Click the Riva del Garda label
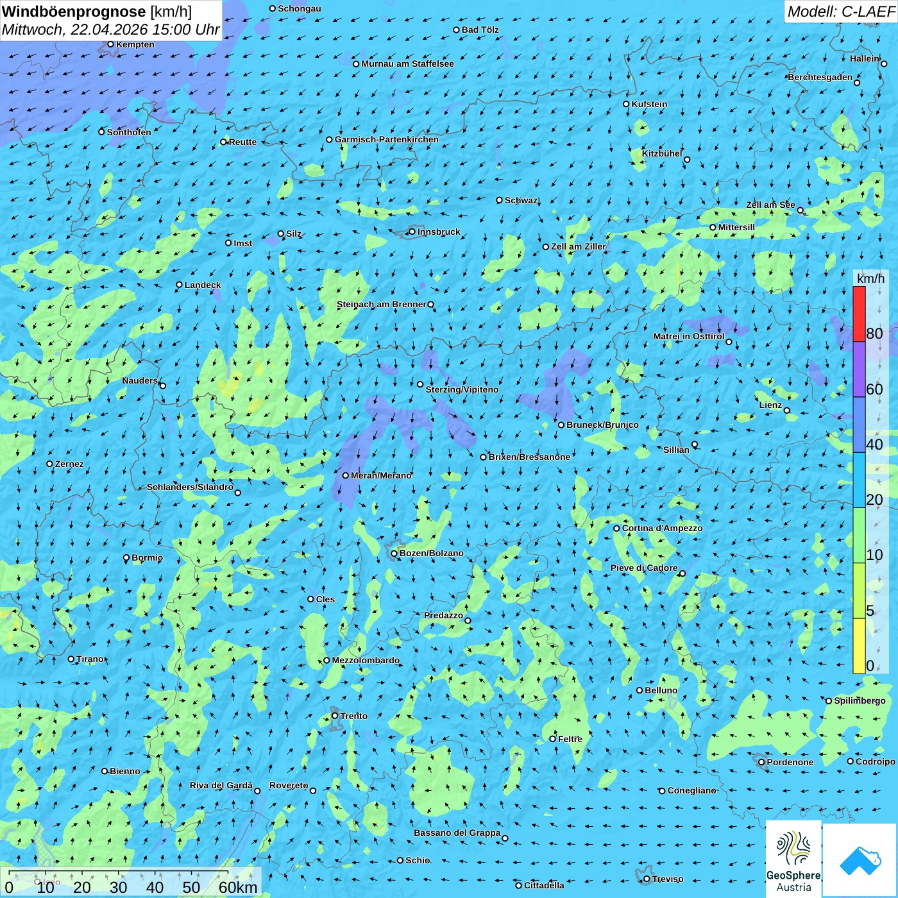 [x=221, y=785]
